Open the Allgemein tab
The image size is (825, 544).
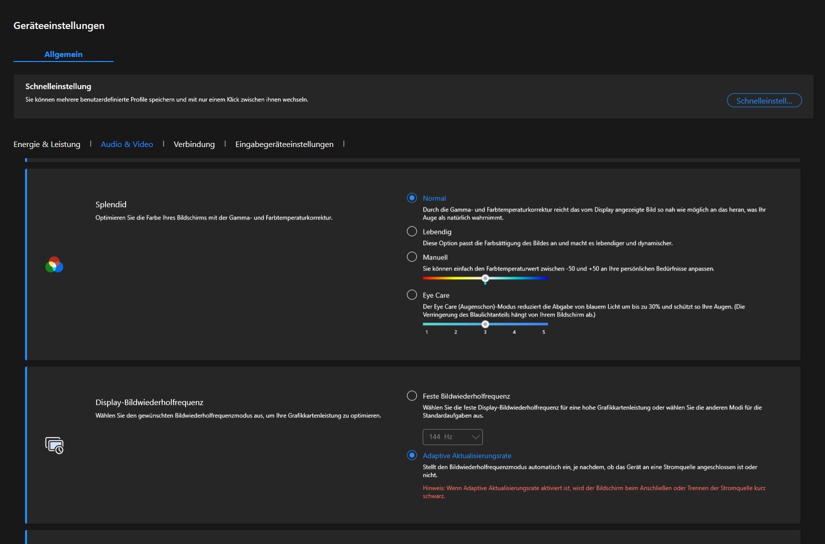point(64,54)
